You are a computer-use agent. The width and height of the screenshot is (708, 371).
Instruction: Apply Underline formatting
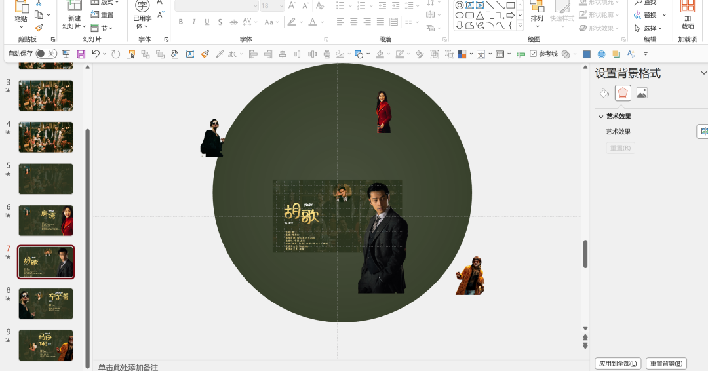(206, 22)
